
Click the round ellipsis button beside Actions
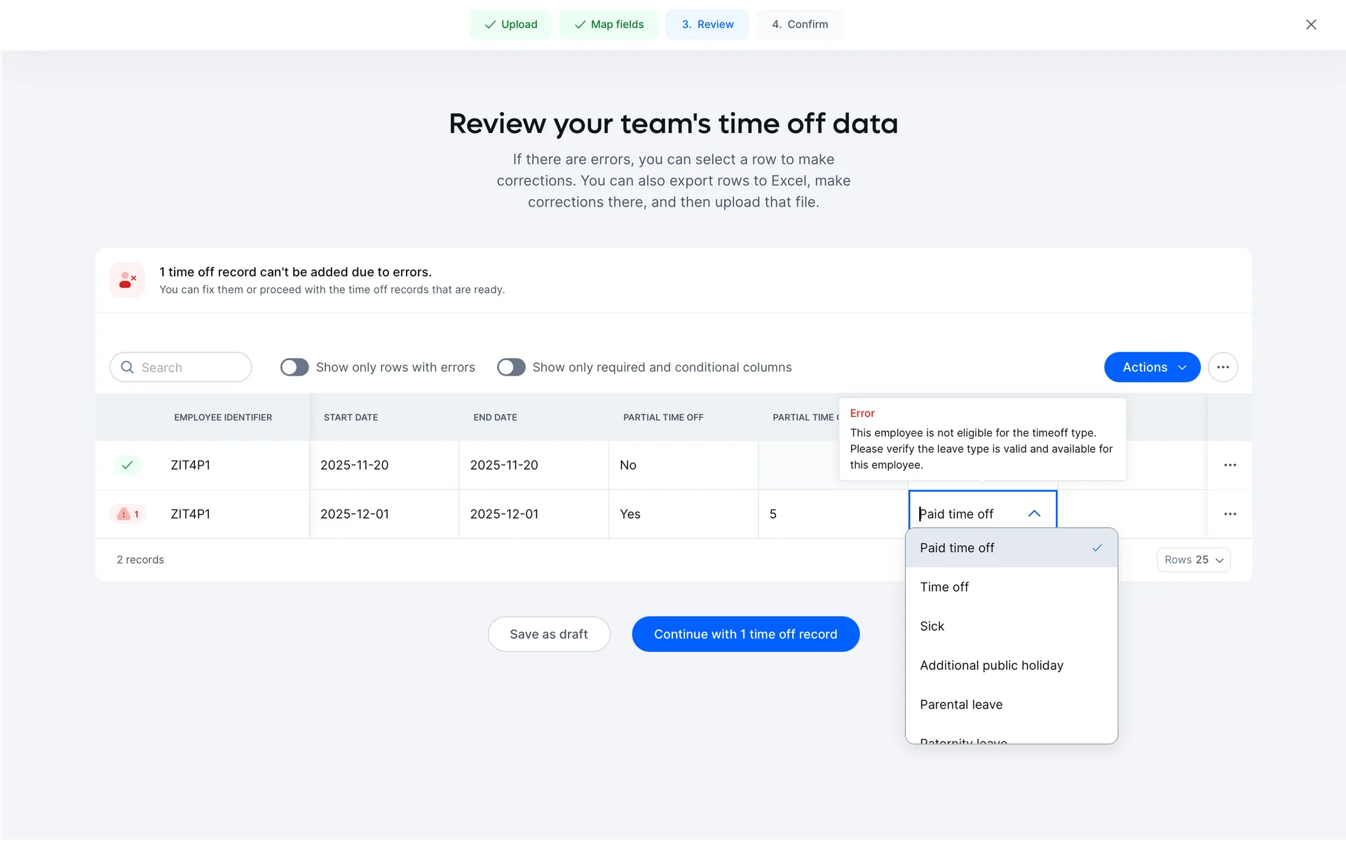(x=1223, y=367)
